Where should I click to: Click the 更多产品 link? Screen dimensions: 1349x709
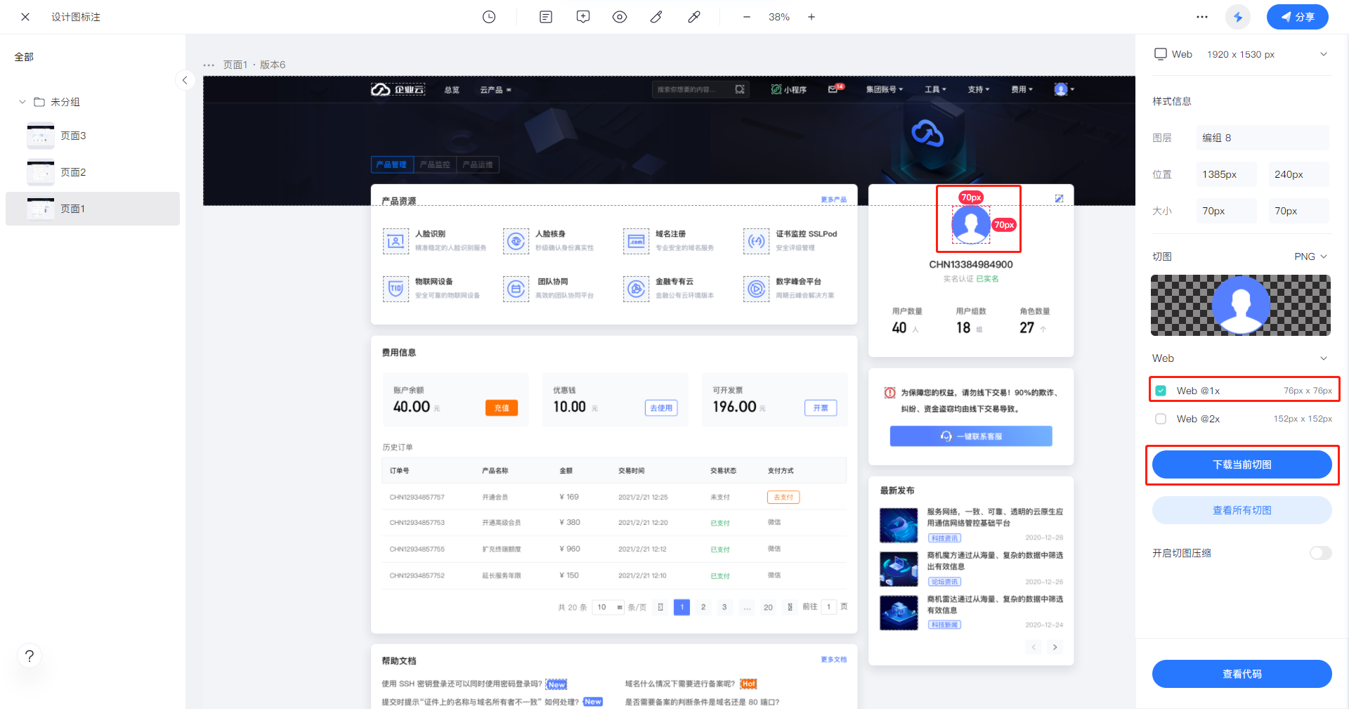[833, 200]
